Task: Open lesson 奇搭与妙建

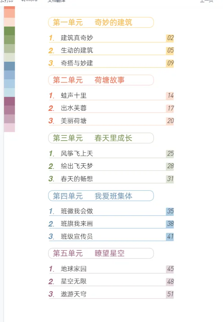Action: (x=77, y=63)
